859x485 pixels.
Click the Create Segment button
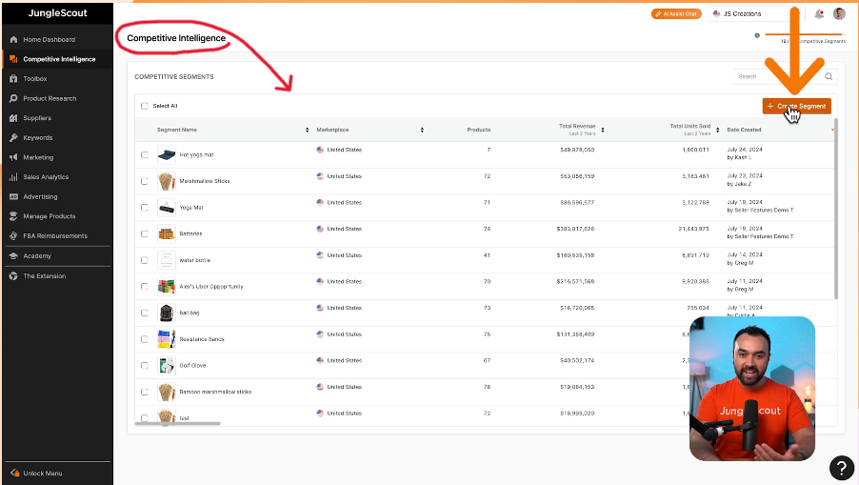[x=796, y=107]
